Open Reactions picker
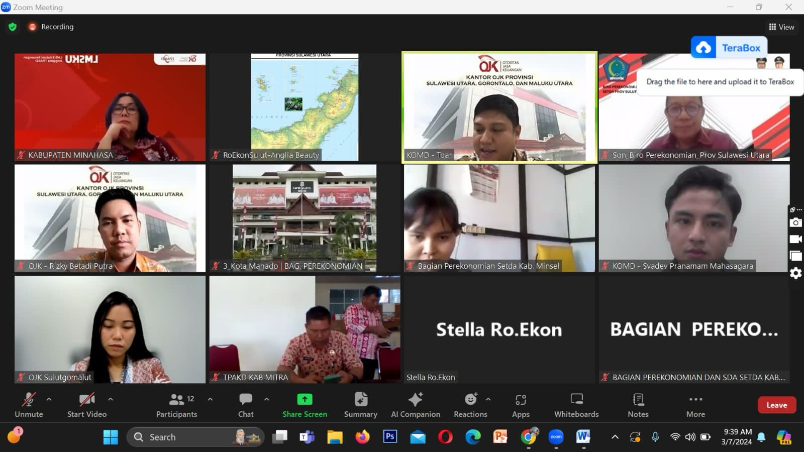 pyautogui.click(x=470, y=406)
